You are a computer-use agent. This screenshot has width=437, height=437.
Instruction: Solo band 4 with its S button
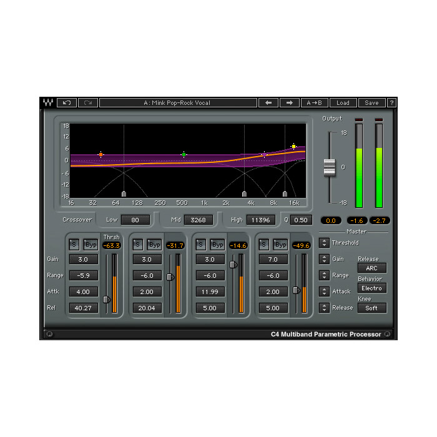[x=263, y=245]
